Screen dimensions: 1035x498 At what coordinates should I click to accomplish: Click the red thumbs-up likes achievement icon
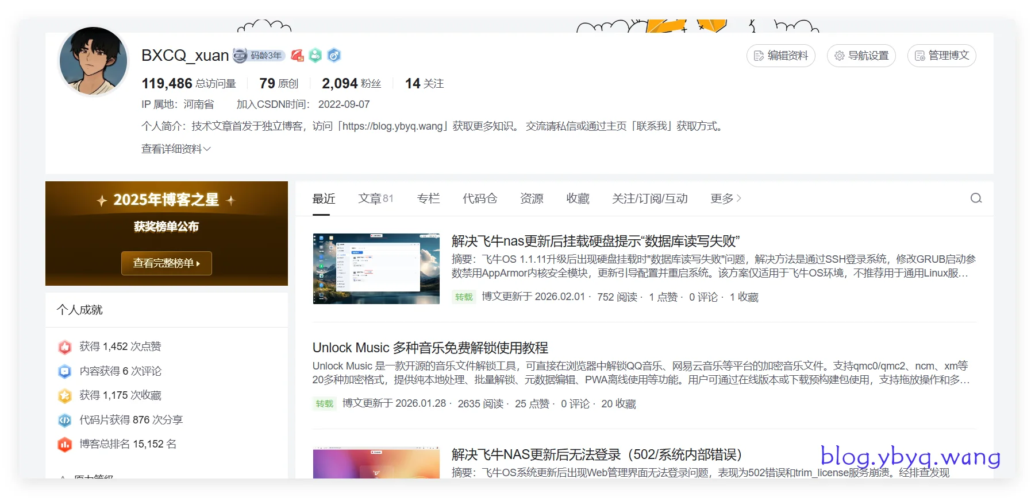pyautogui.click(x=65, y=347)
